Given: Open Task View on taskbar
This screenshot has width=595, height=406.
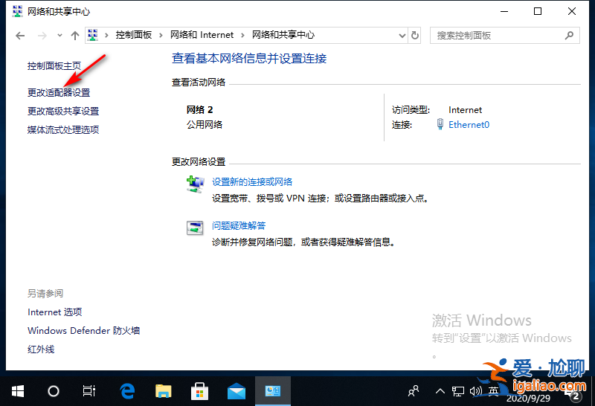Looking at the screenshot, I should (89, 391).
